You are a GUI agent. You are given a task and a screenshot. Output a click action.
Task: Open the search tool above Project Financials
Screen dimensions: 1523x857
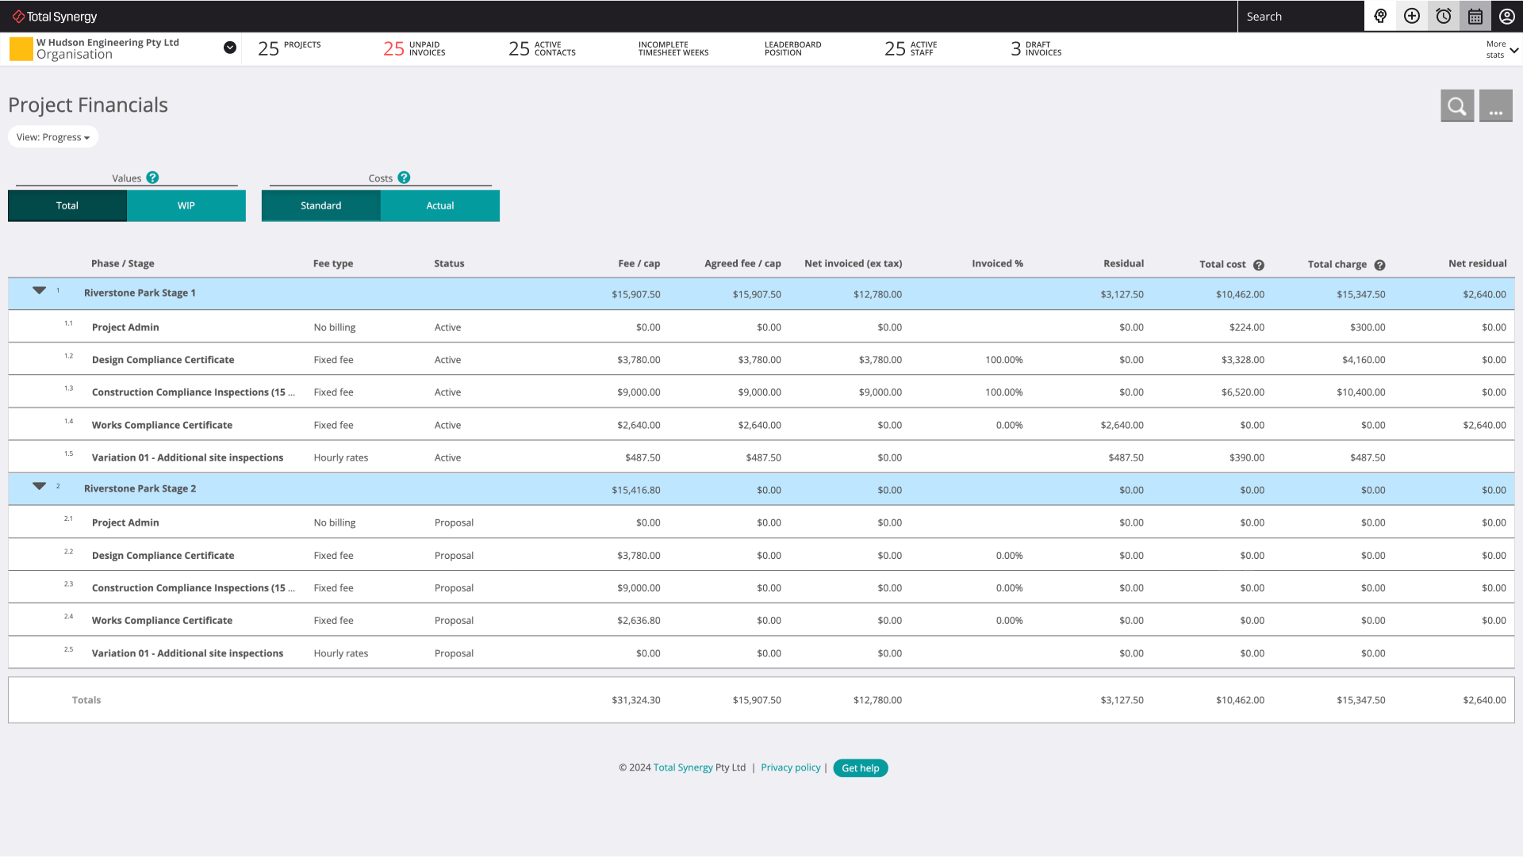[1457, 105]
